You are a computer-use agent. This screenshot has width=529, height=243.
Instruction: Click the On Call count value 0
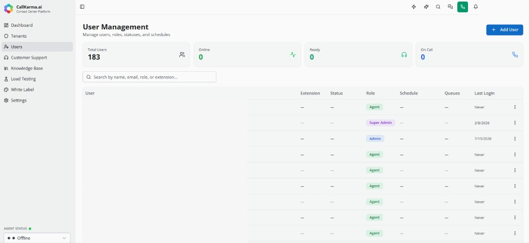coord(423,57)
